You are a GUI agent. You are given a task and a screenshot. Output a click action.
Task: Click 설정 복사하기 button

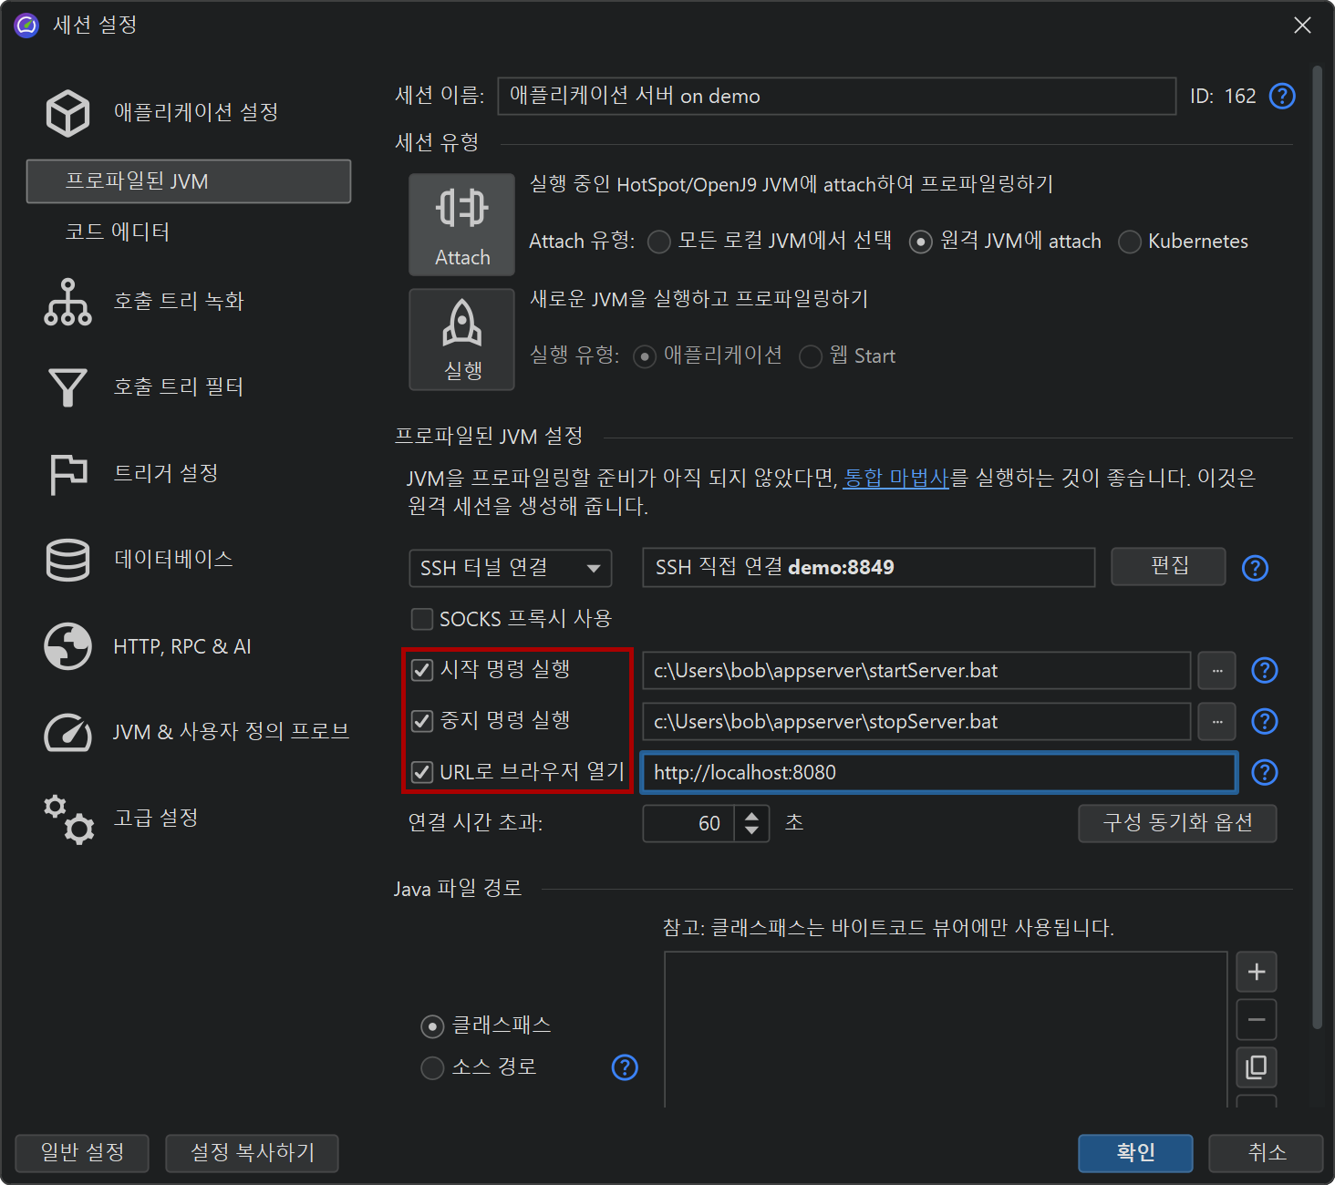click(x=252, y=1153)
